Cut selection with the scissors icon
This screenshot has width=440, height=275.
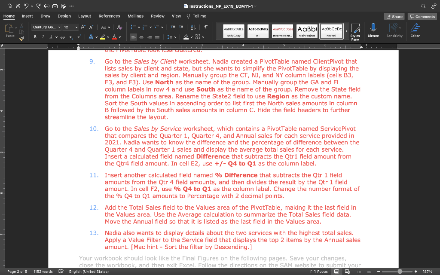click(x=21, y=26)
